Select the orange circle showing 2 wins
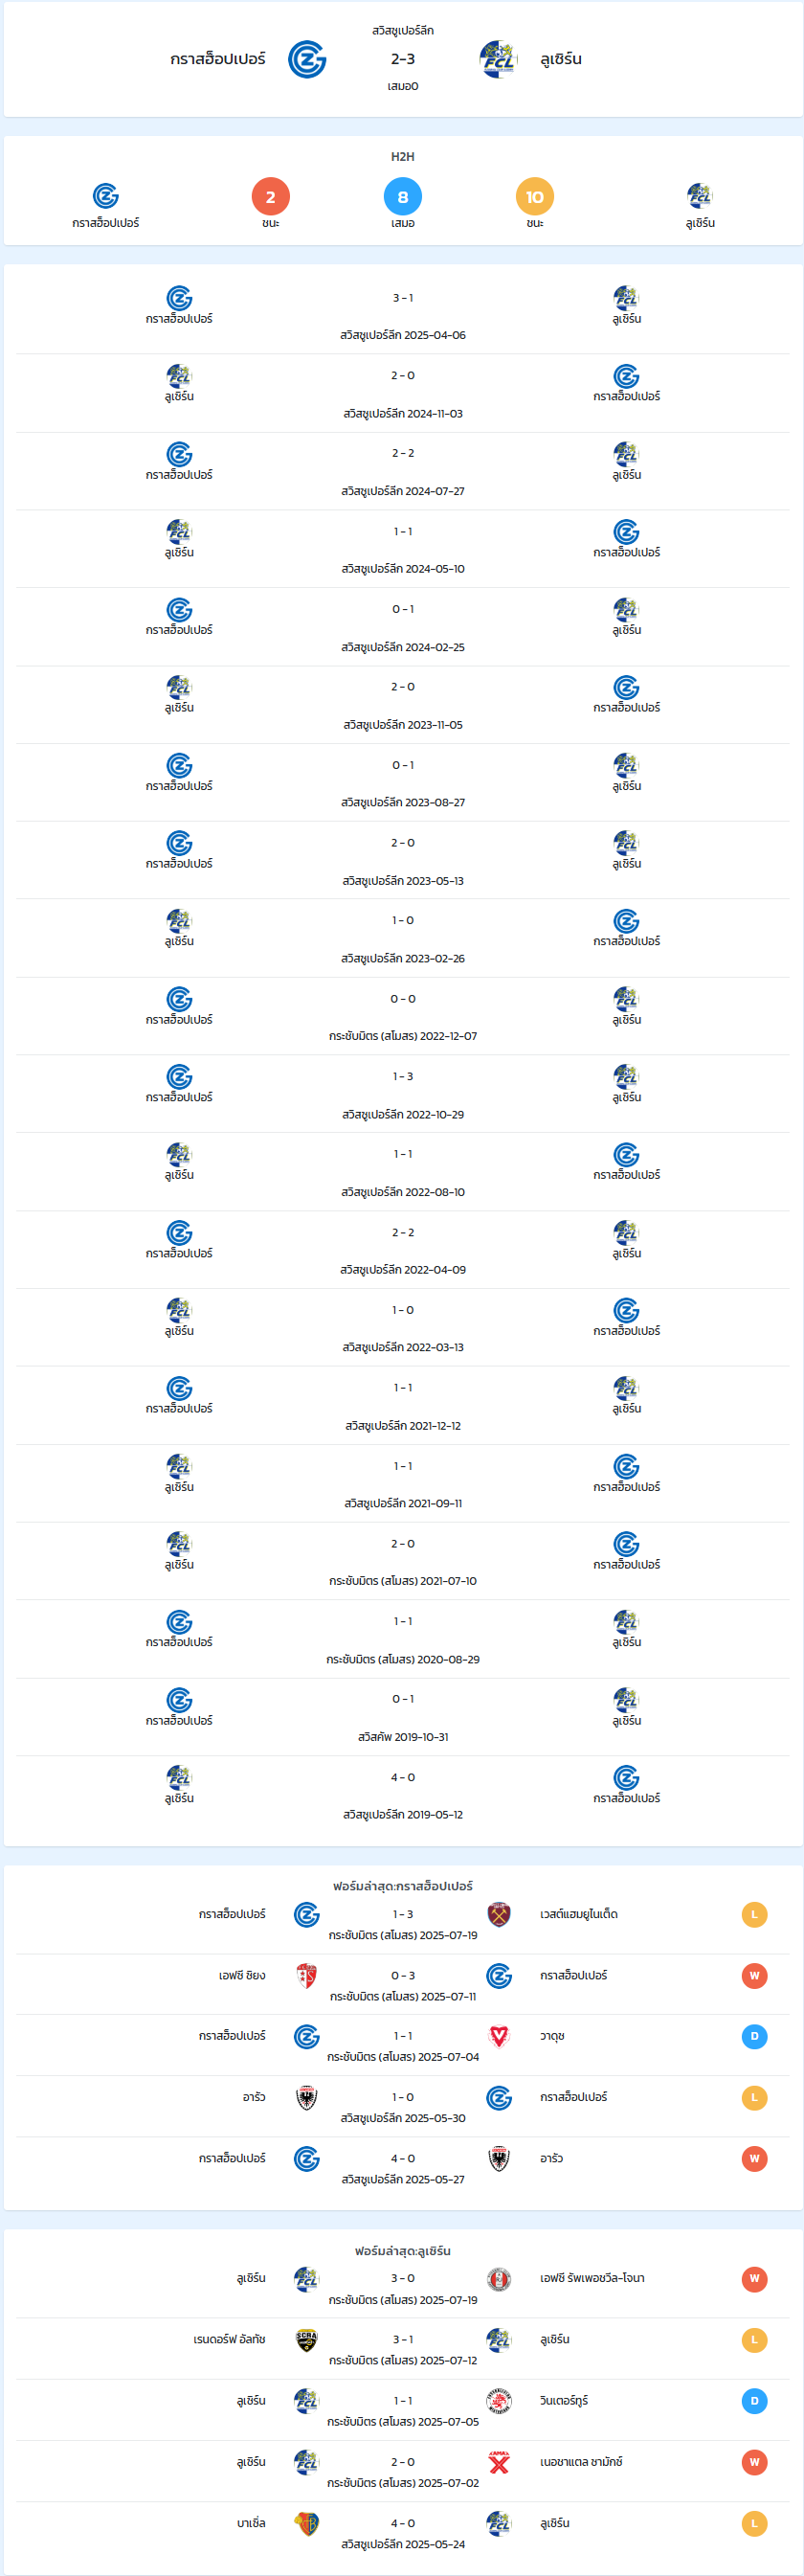Image resolution: width=804 pixels, height=2576 pixels. click(271, 197)
